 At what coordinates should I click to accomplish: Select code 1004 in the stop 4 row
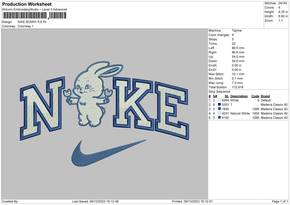coord(256,114)
